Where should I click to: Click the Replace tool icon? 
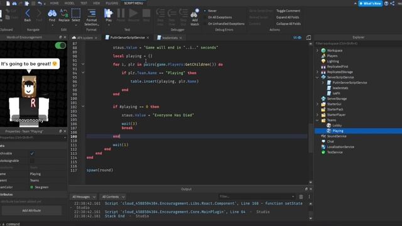[64, 13]
